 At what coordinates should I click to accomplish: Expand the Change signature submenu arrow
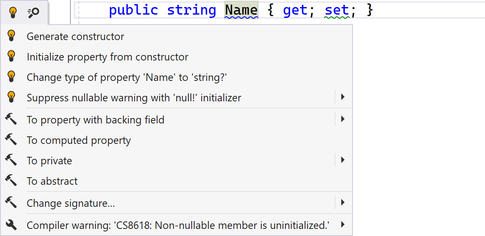342,203
